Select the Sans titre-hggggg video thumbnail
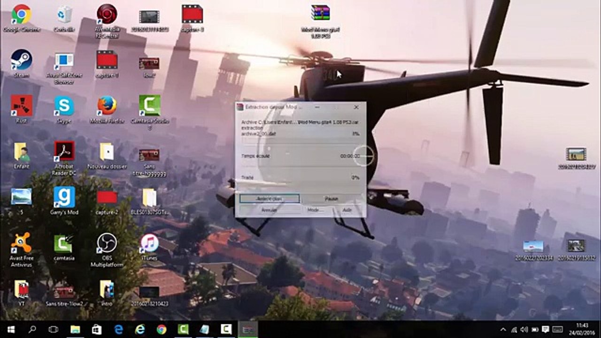601x338 pixels. coord(149,162)
